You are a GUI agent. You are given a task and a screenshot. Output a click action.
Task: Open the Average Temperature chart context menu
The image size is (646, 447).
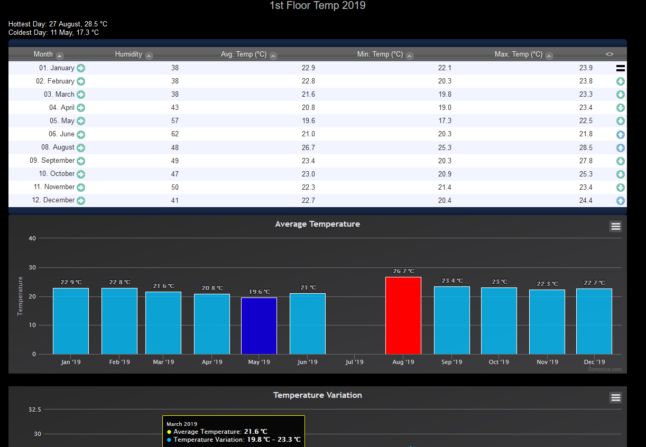click(615, 227)
